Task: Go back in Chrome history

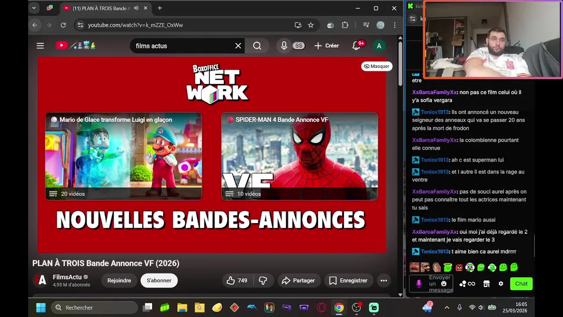Action: [x=35, y=25]
